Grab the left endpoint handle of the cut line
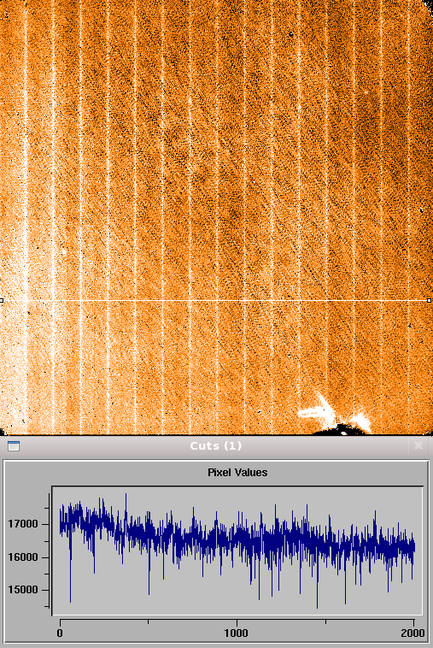The image size is (433, 648). pos(2,300)
